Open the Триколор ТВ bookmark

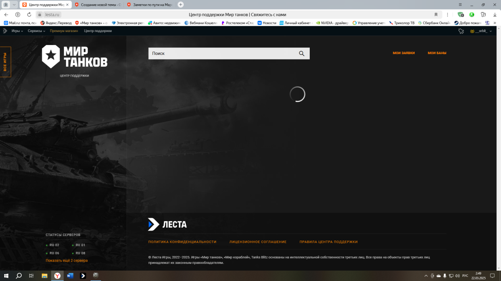coord(402,23)
